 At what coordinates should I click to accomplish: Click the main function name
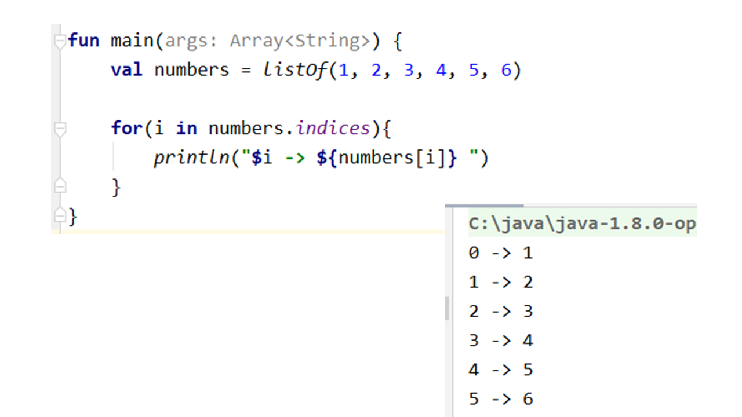pos(132,42)
